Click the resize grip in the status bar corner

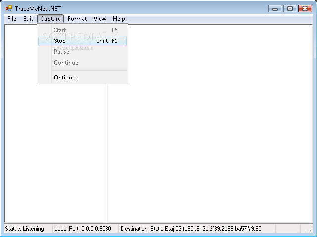(310, 230)
